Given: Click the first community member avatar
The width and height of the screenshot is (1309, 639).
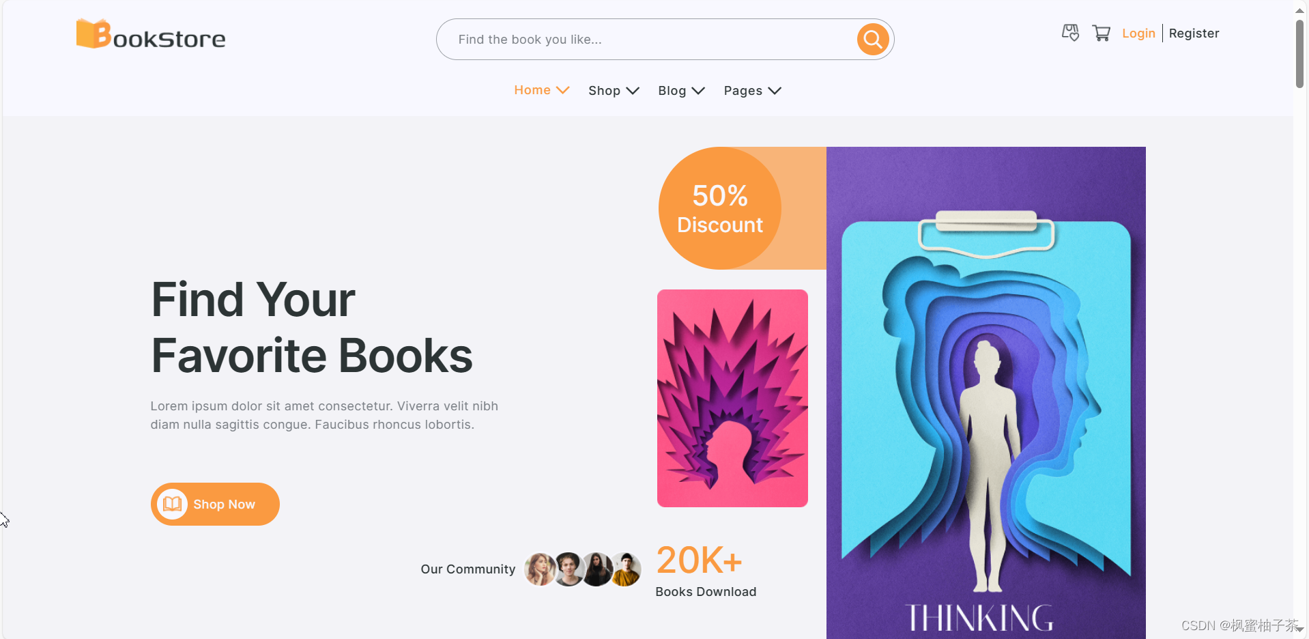Looking at the screenshot, I should coord(539,569).
